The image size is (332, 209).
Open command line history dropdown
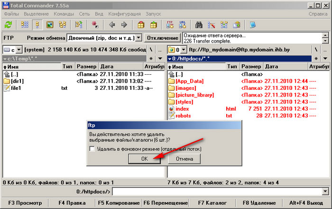tap(325, 192)
